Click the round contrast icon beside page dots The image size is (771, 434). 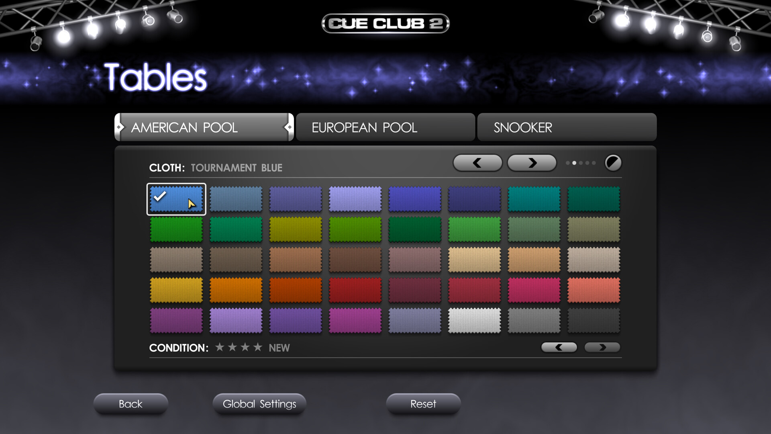point(613,163)
